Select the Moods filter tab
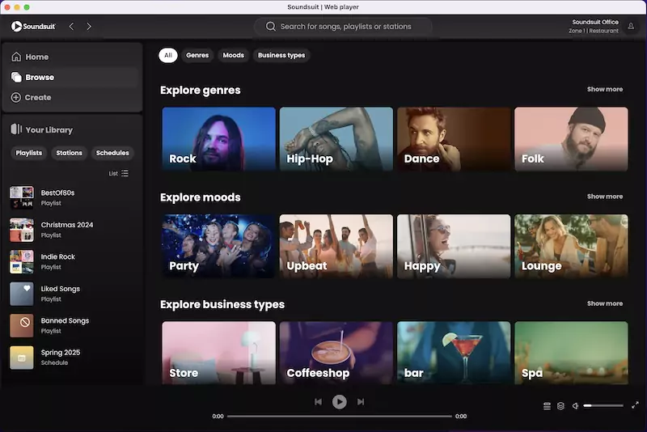The width and height of the screenshot is (647, 432). (233, 56)
